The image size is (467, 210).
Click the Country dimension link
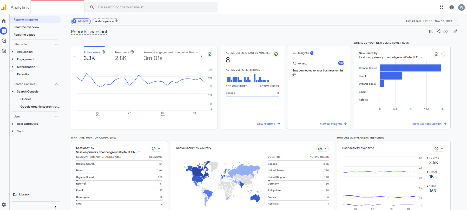coord(206,148)
